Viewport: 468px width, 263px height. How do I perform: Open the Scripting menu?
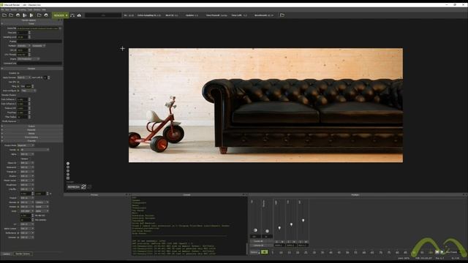(23, 9)
